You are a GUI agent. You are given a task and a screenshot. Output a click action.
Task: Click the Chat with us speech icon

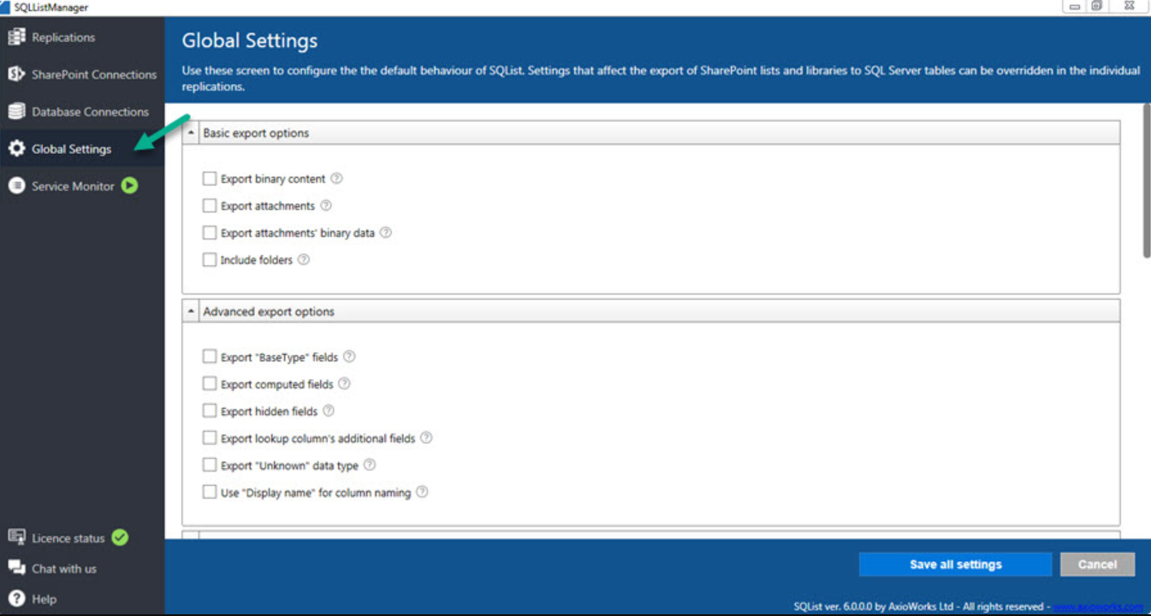click(x=16, y=567)
